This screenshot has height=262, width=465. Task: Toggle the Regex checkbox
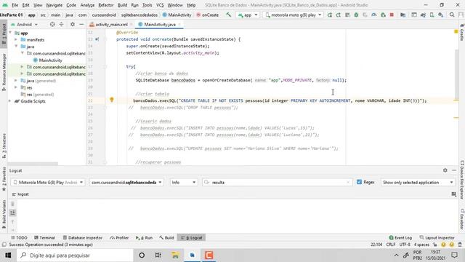(359, 182)
